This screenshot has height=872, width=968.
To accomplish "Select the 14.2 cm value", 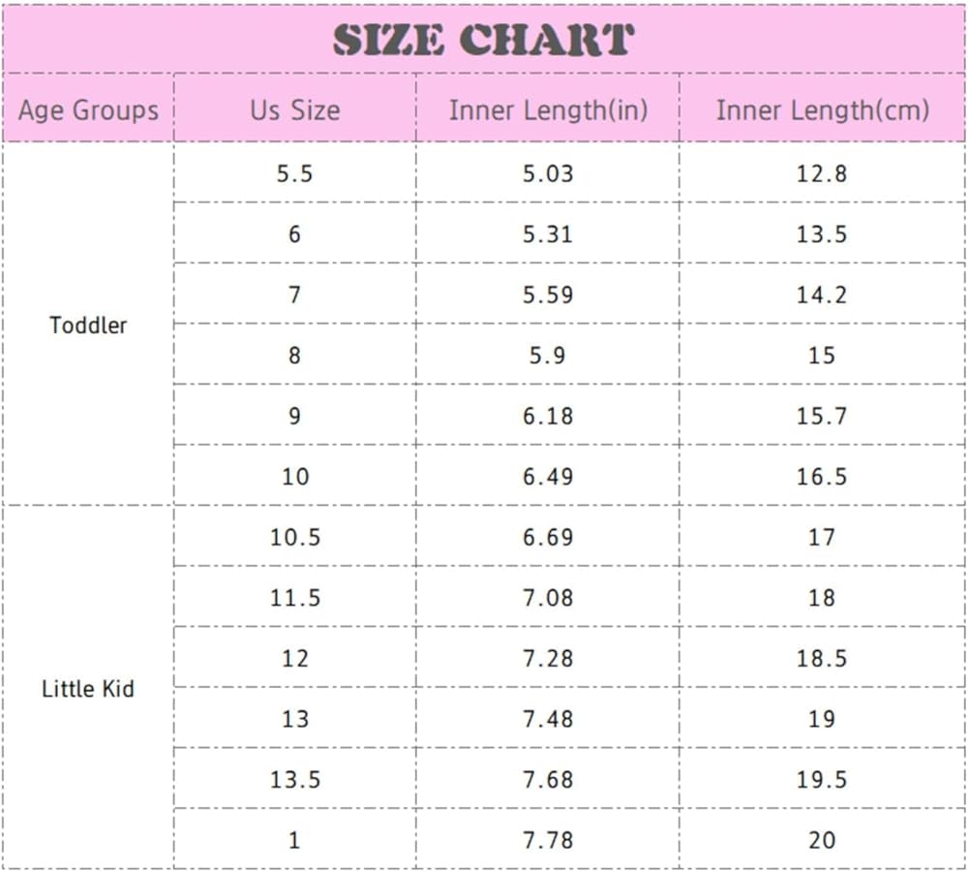I will (x=822, y=295).
